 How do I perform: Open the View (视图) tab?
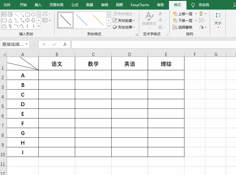click(119, 5)
